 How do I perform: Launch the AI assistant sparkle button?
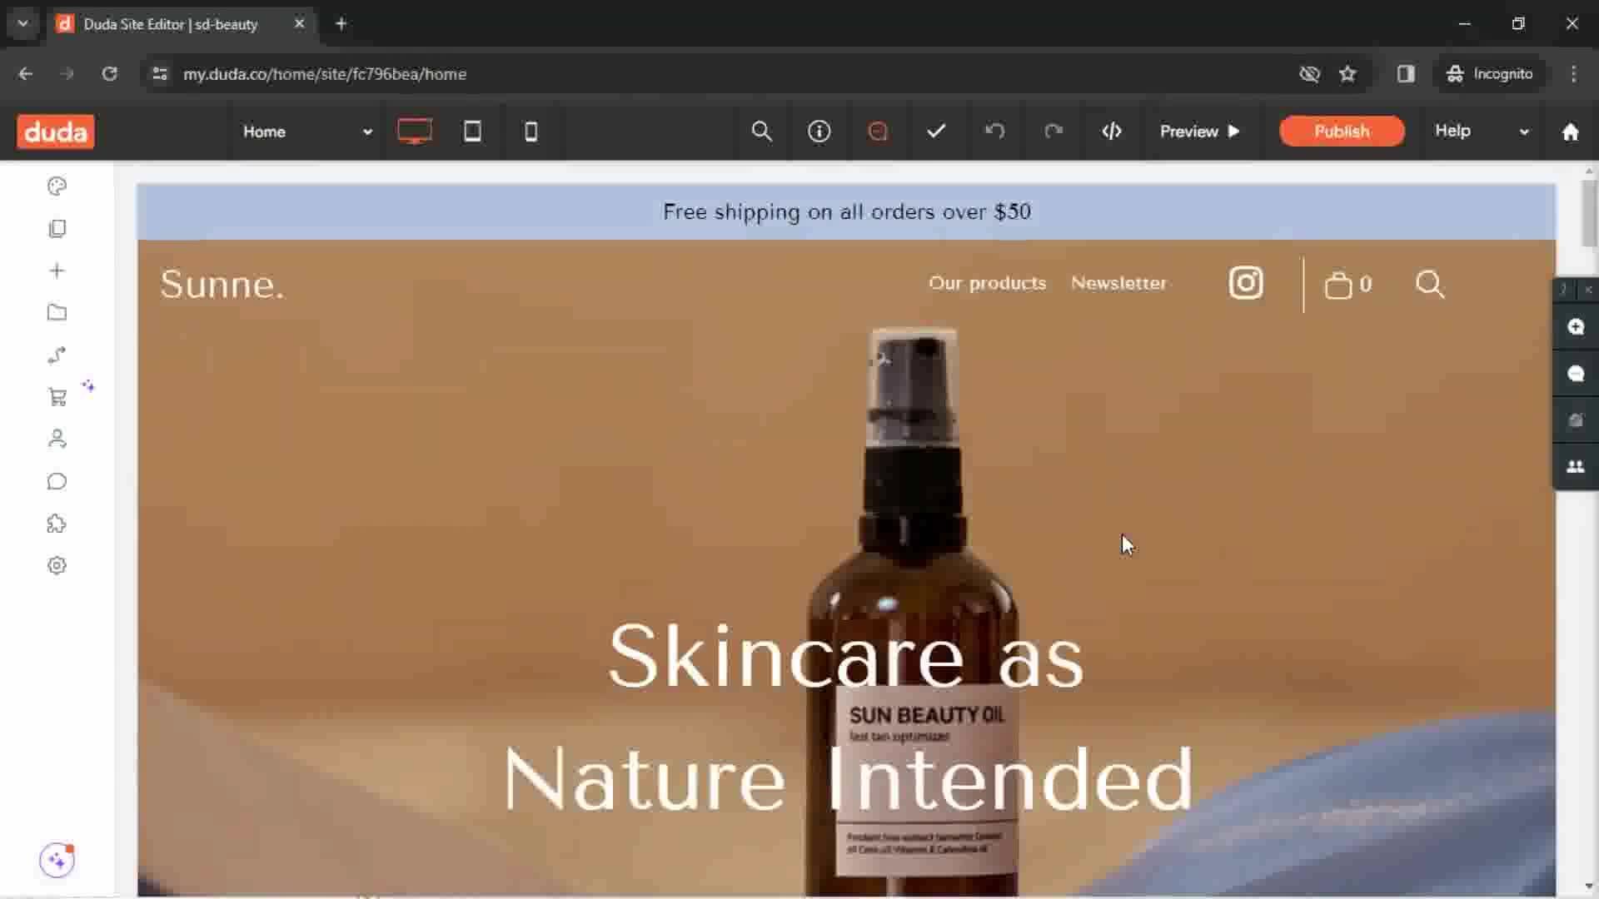(x=57, y=860)
